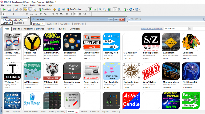Open the Code Base terminal tab
This screenshot has height=114, width=205.
[x=95, y=112]
